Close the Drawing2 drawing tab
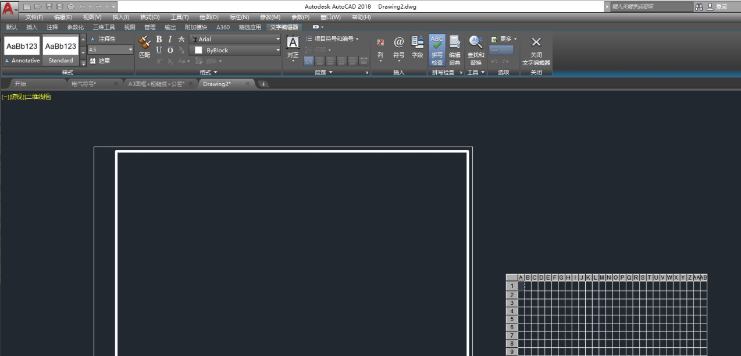This screenshot has height=356, width=741. (x=247, y=84)
